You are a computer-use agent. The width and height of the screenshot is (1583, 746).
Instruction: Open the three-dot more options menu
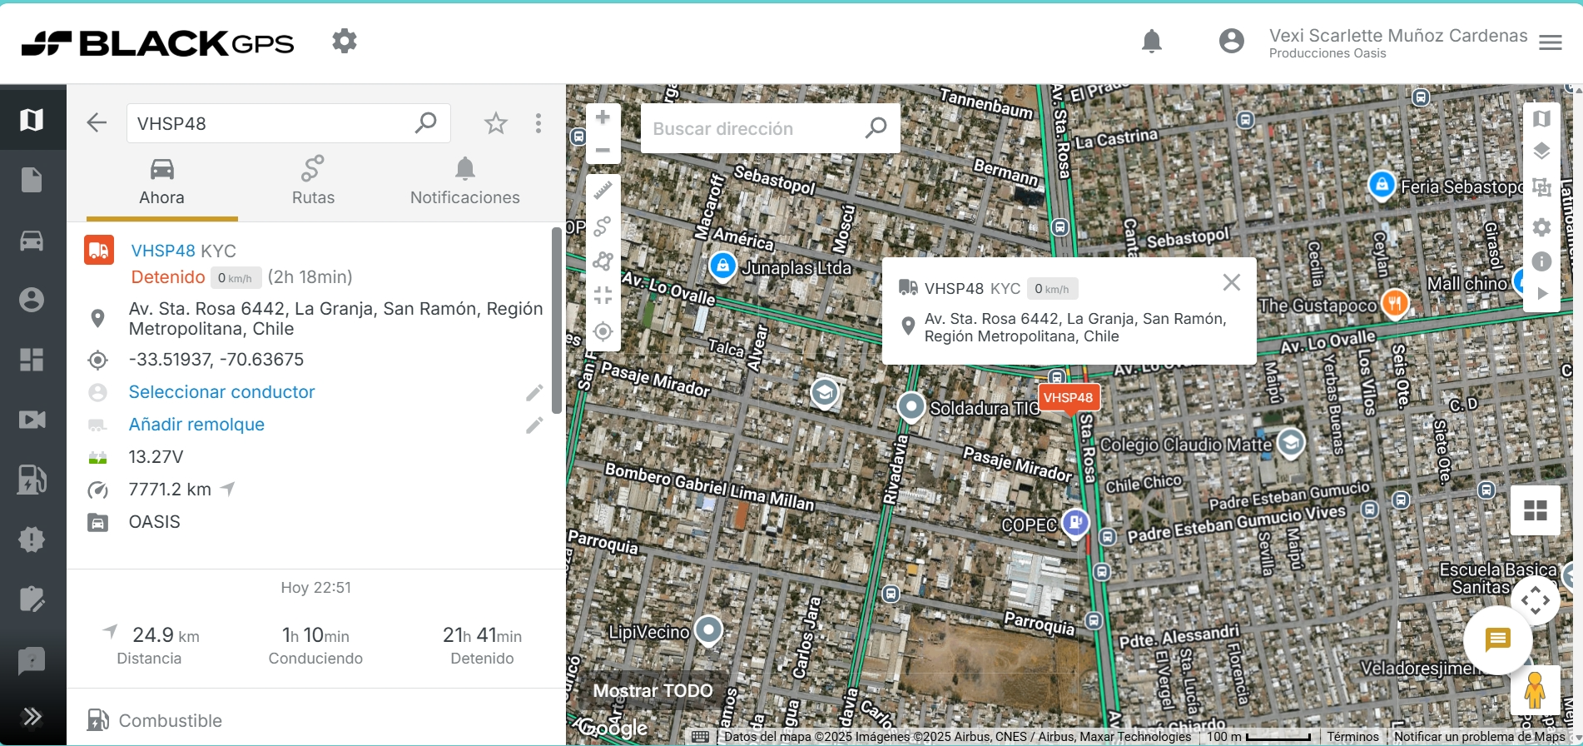point(538,123)
